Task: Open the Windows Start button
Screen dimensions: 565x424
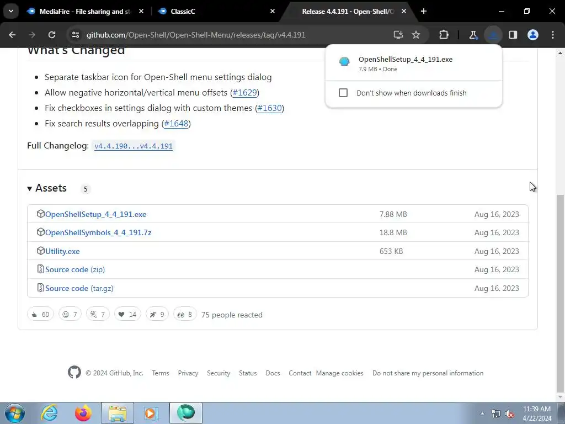Action: click(14, 413)
